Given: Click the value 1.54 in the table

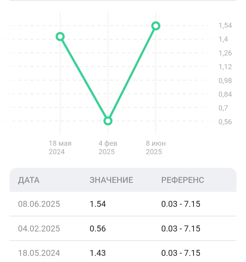Looking at the screenshot, I should coord(98,204).
